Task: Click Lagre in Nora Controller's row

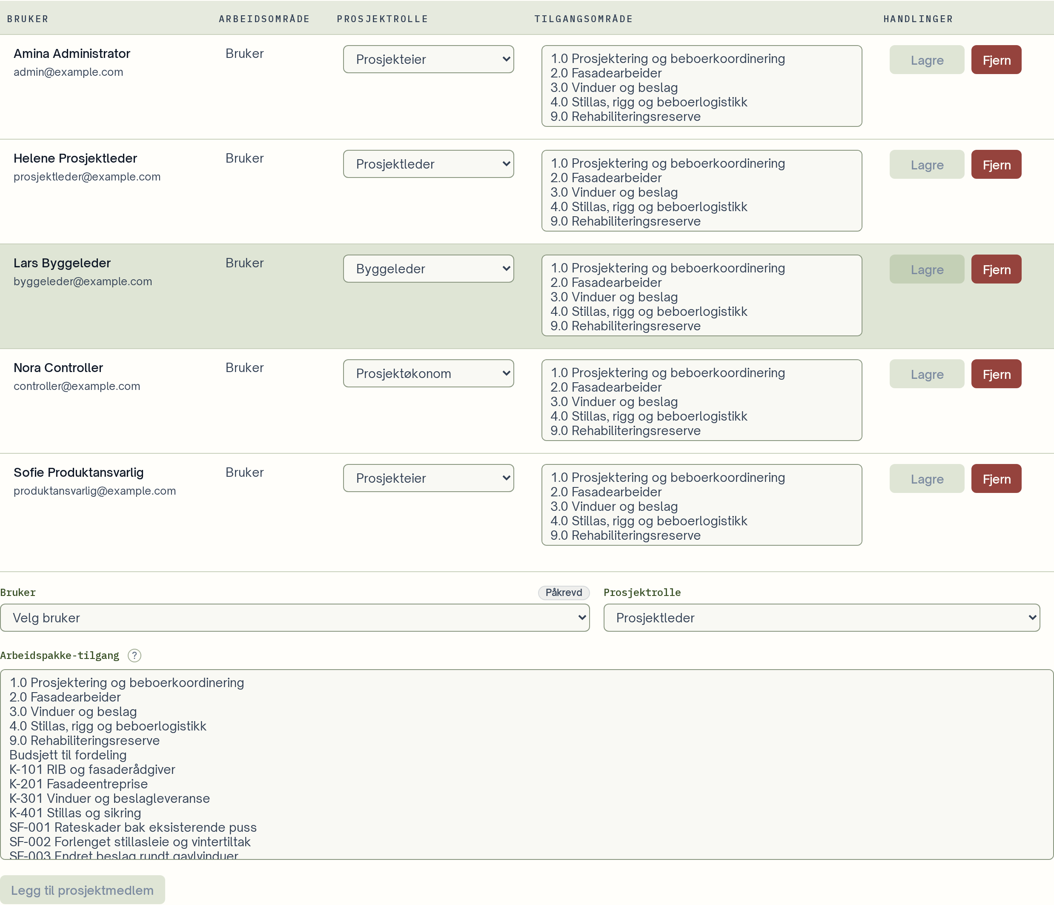Action: tap(927, 375)
